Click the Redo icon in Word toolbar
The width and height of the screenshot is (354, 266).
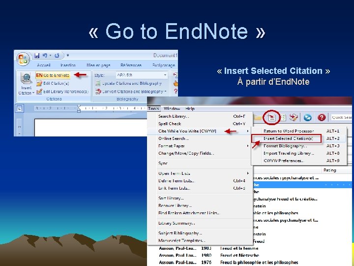coord(57,55)
